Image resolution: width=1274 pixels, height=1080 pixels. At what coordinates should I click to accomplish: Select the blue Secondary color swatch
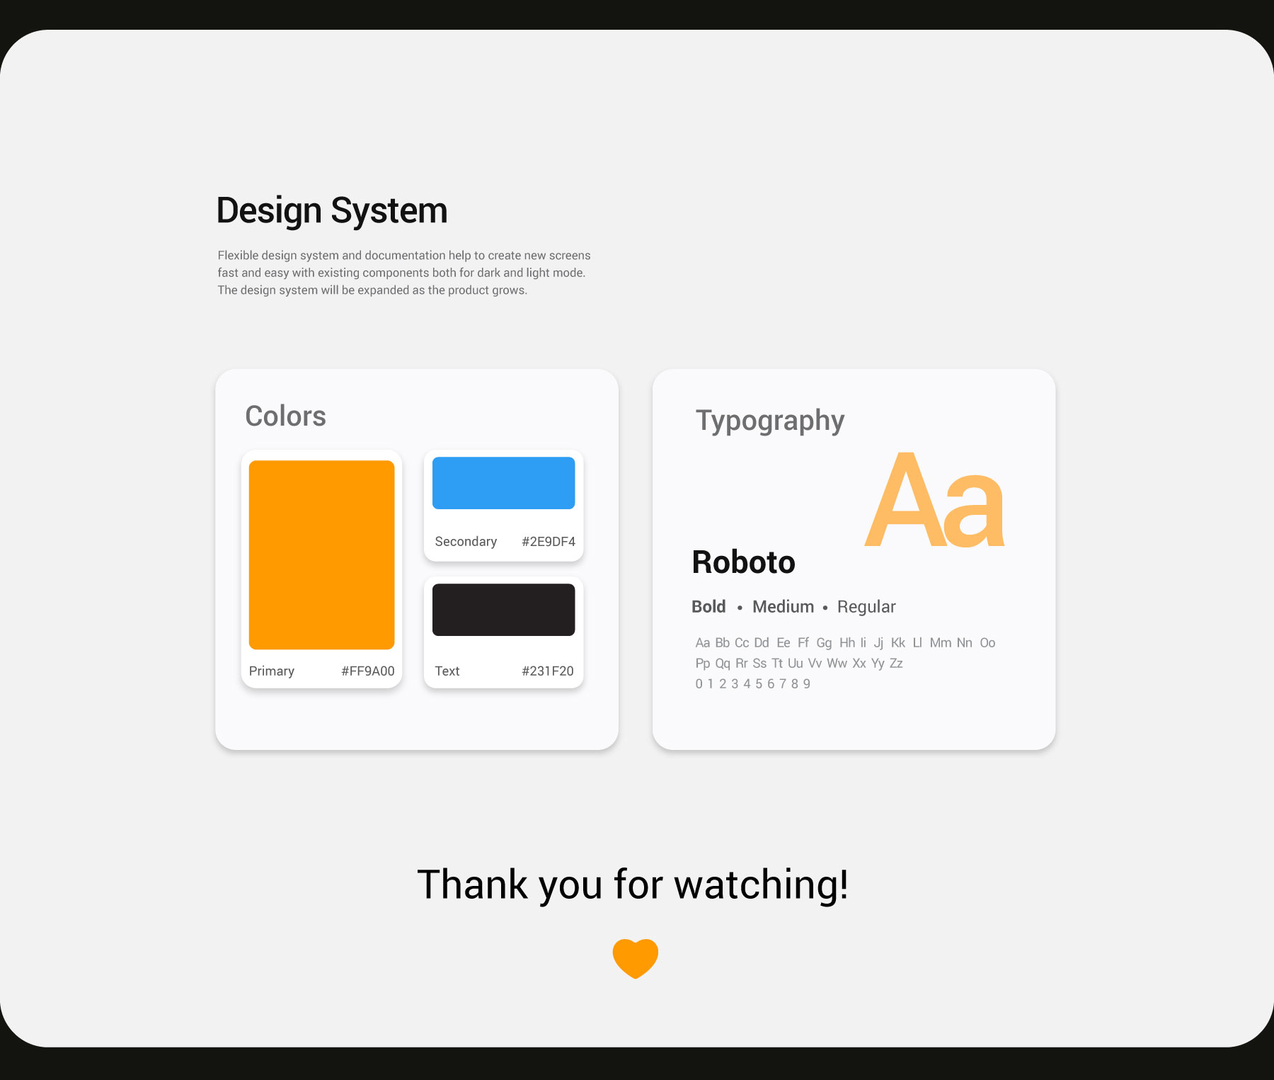pos(503,483)
